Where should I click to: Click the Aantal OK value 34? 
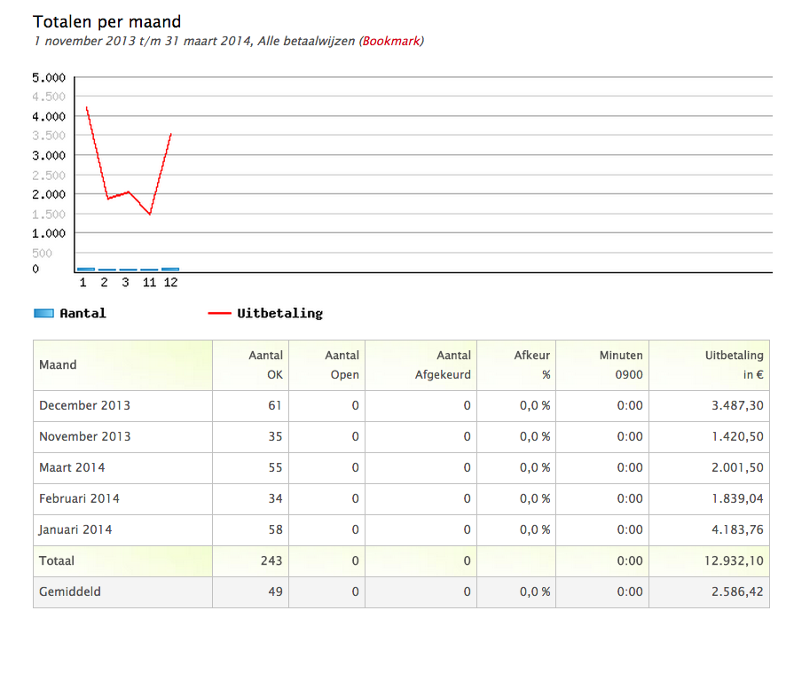275,498
